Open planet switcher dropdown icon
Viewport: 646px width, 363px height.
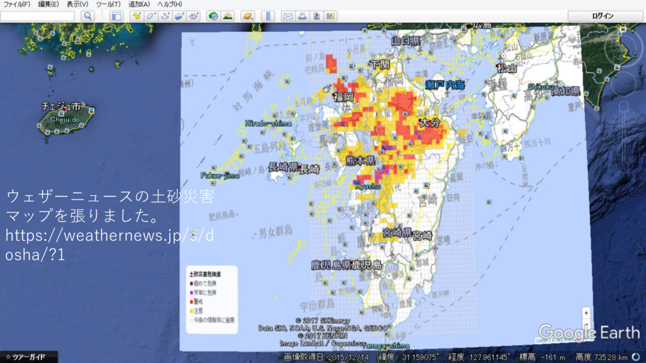[247, 16]
